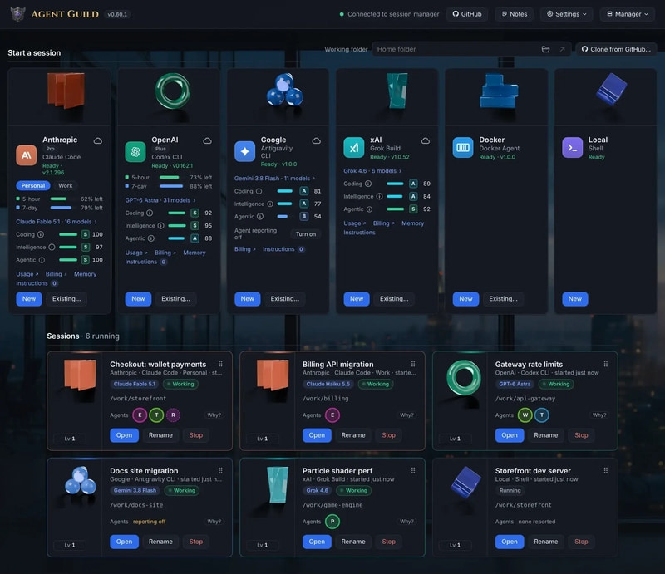This screenshot has height=574, width=665.
Task: Click the Docker provider icon
Action: [x=463, y=147]
